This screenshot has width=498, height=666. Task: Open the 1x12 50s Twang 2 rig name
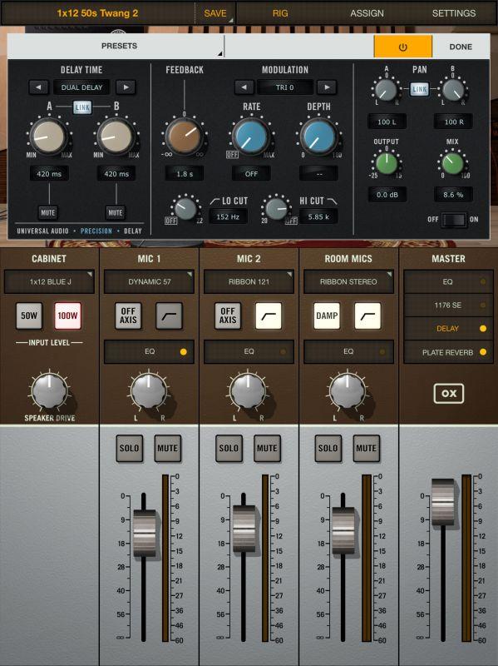tap(97, 13)
